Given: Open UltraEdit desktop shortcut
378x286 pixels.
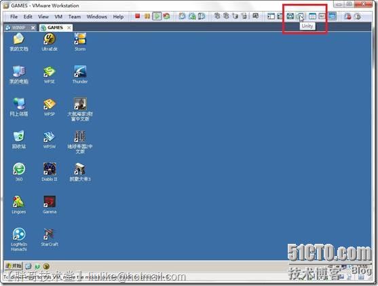Looking at the screenshot, I should tap(50, 42).
